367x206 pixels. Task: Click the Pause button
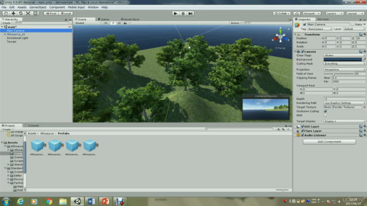pos(183,14)
